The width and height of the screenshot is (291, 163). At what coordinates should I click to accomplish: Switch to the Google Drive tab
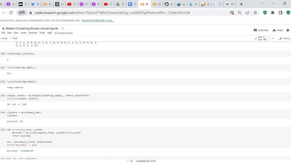[x=120, y=4]
